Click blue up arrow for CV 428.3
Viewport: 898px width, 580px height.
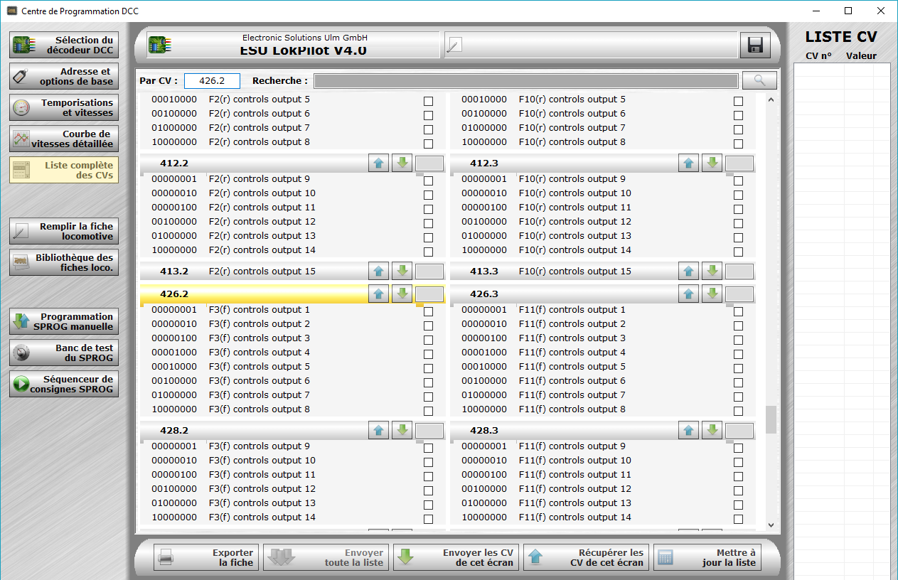(x=689, y=431)
